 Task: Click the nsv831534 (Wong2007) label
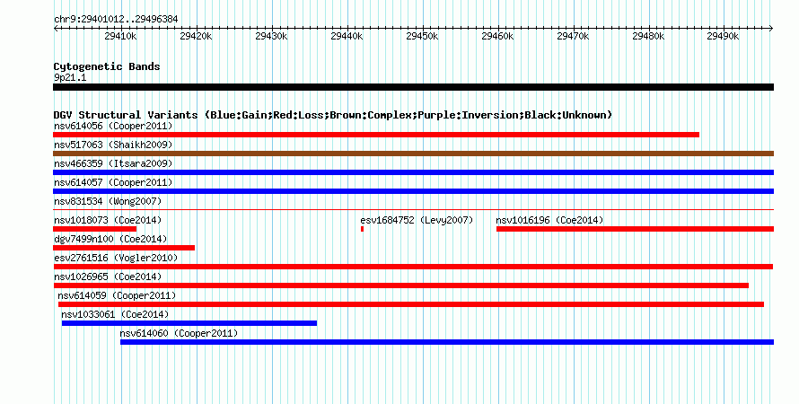point(108,201)
